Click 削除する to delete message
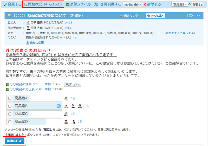This screenshot has height=146, width=208. pyautogui.click(x=154, y=4)
